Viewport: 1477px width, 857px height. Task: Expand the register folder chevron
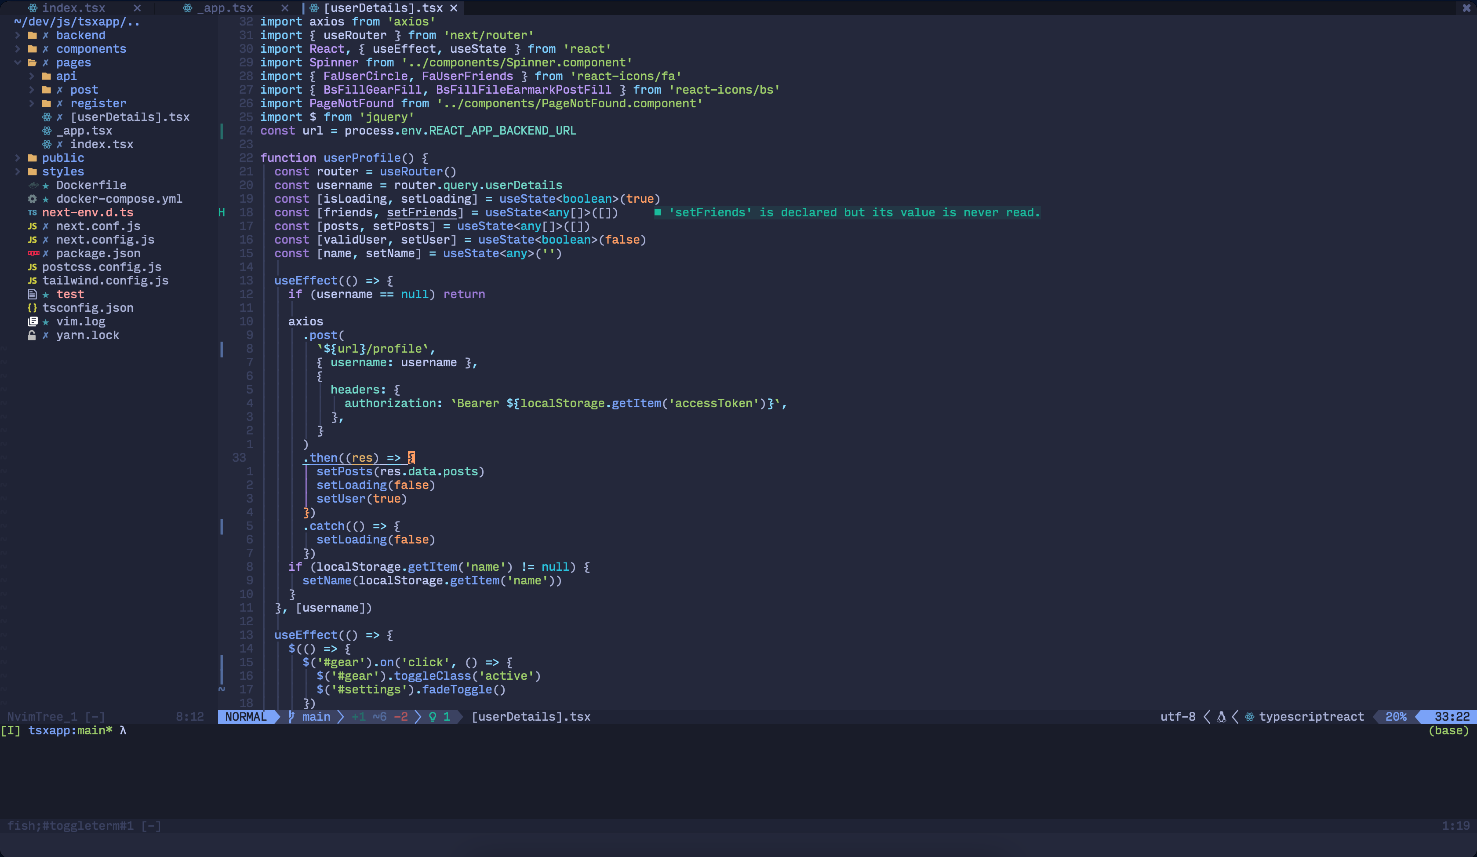(32, 103)
